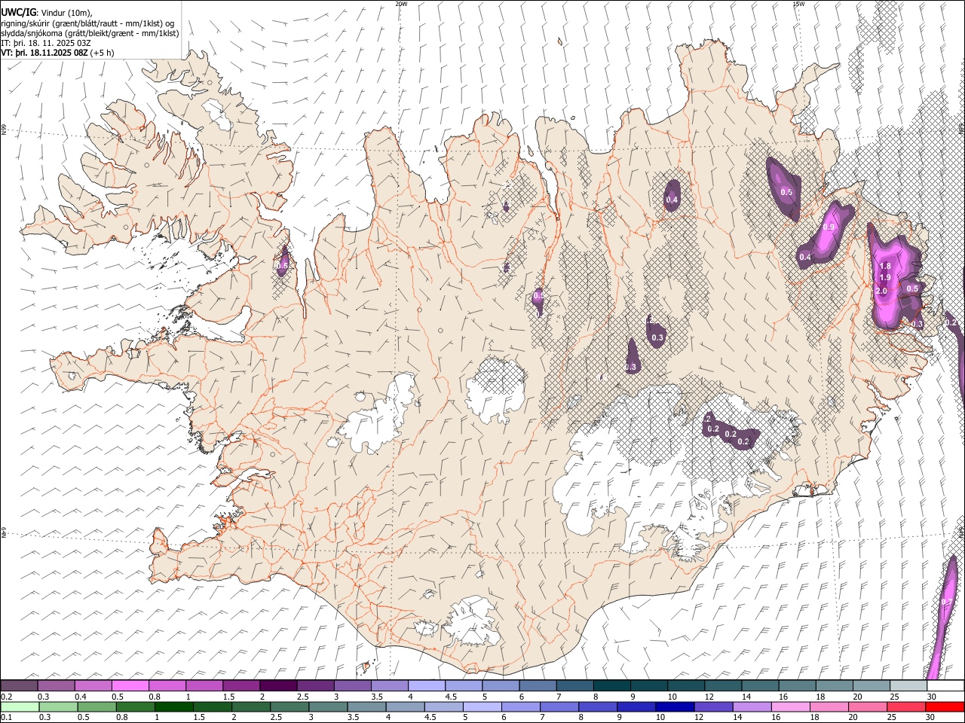The height and width of the screenshot is (723, 965).
Task: Click the '1.9' precipitation value on the map
Action: point(885,278)
